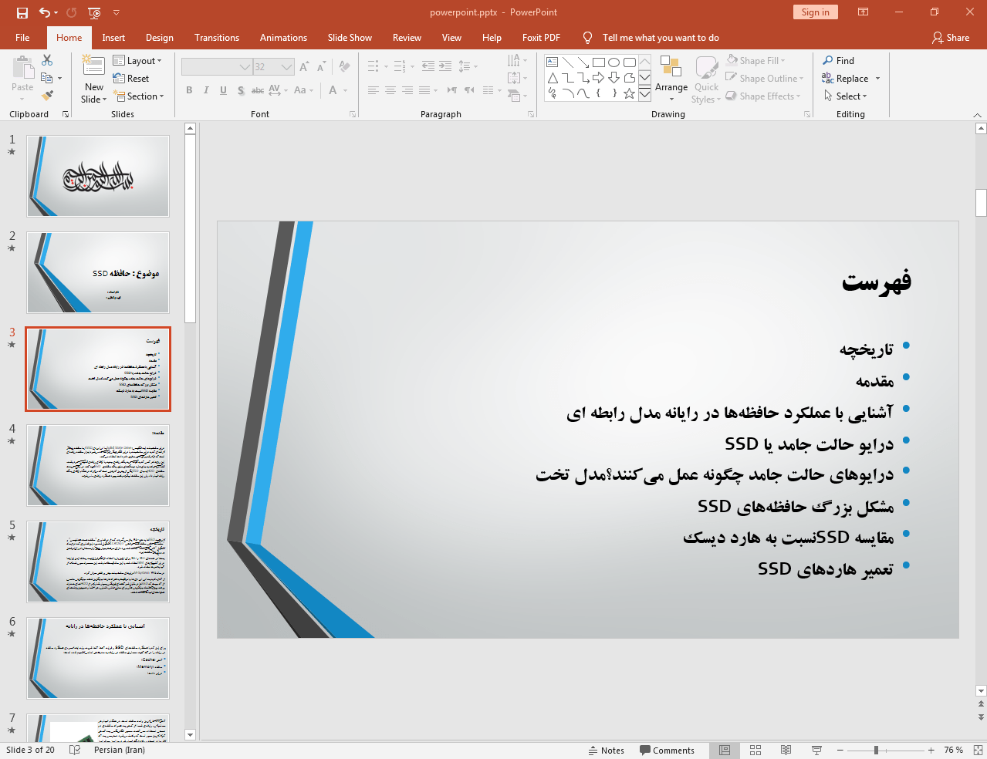The image size is (987, 759).
Task: Click the zoom slider handle
Action: [876, 750]
